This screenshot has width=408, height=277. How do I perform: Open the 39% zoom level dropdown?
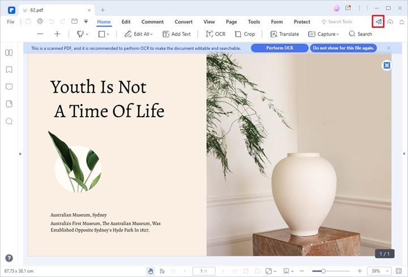click(377, 271)
